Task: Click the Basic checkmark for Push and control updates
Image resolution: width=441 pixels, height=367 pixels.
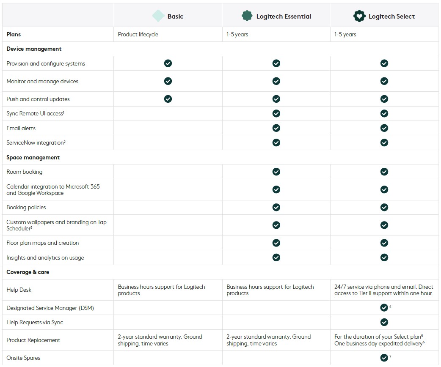Action: (168, 99)
